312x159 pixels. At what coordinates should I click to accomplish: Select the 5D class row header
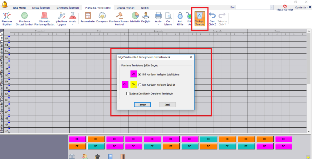[x=7, y=57]
